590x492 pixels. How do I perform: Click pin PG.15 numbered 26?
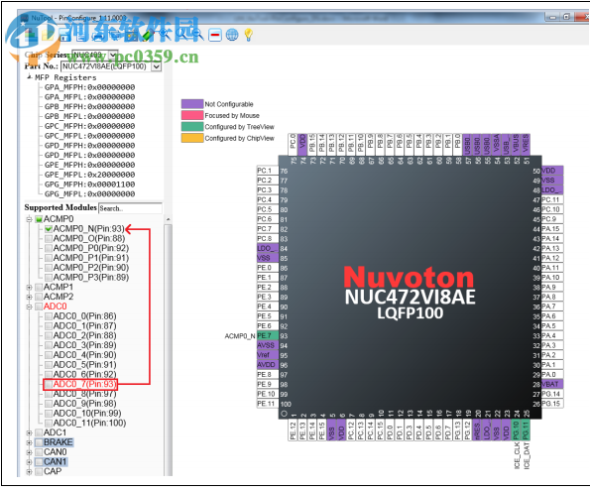click(552, 404)
